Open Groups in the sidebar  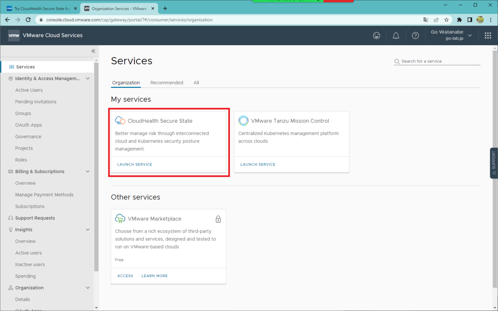click(x=23, y=113)
